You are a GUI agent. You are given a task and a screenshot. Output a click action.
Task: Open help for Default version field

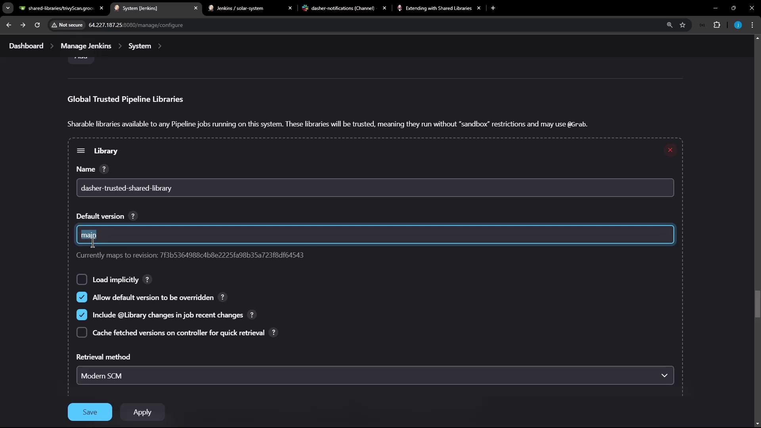pos(133,216)
